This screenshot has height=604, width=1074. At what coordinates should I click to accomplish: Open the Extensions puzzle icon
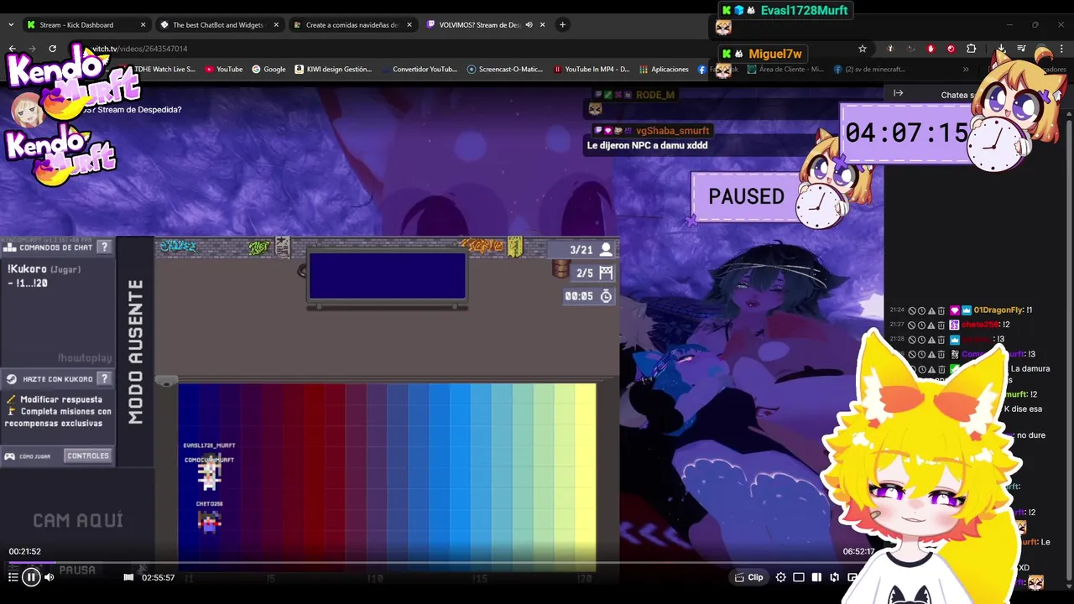(972, 49)
